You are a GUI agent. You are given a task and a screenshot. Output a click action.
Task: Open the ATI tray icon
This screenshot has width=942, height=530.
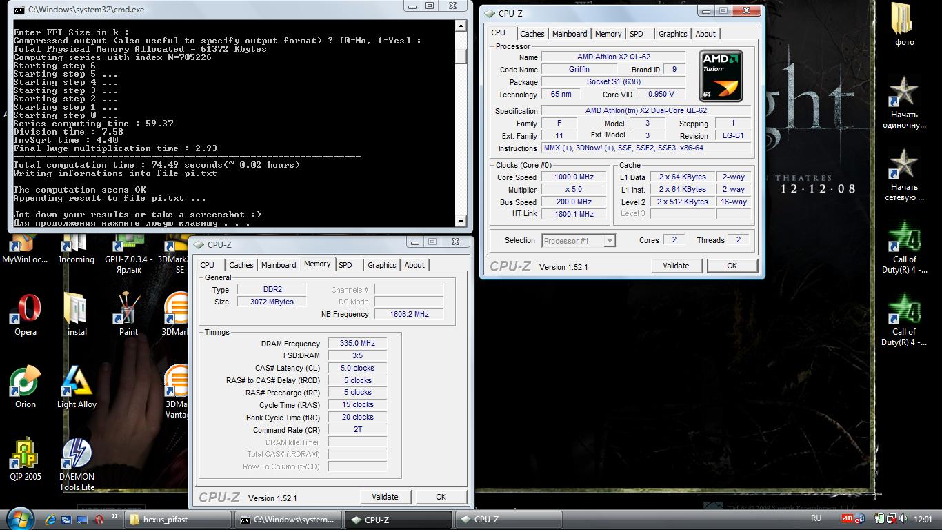click(x=848, y=519)
